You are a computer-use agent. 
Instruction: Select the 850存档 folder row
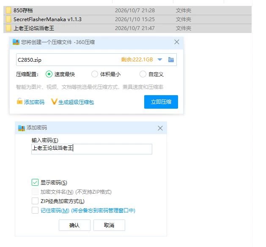pos(127,11)
